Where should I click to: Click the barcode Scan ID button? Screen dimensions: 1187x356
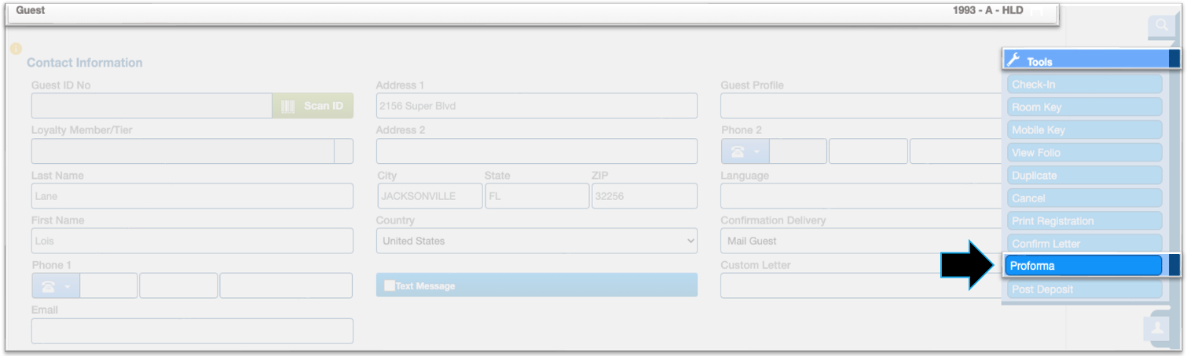(313, 106)
